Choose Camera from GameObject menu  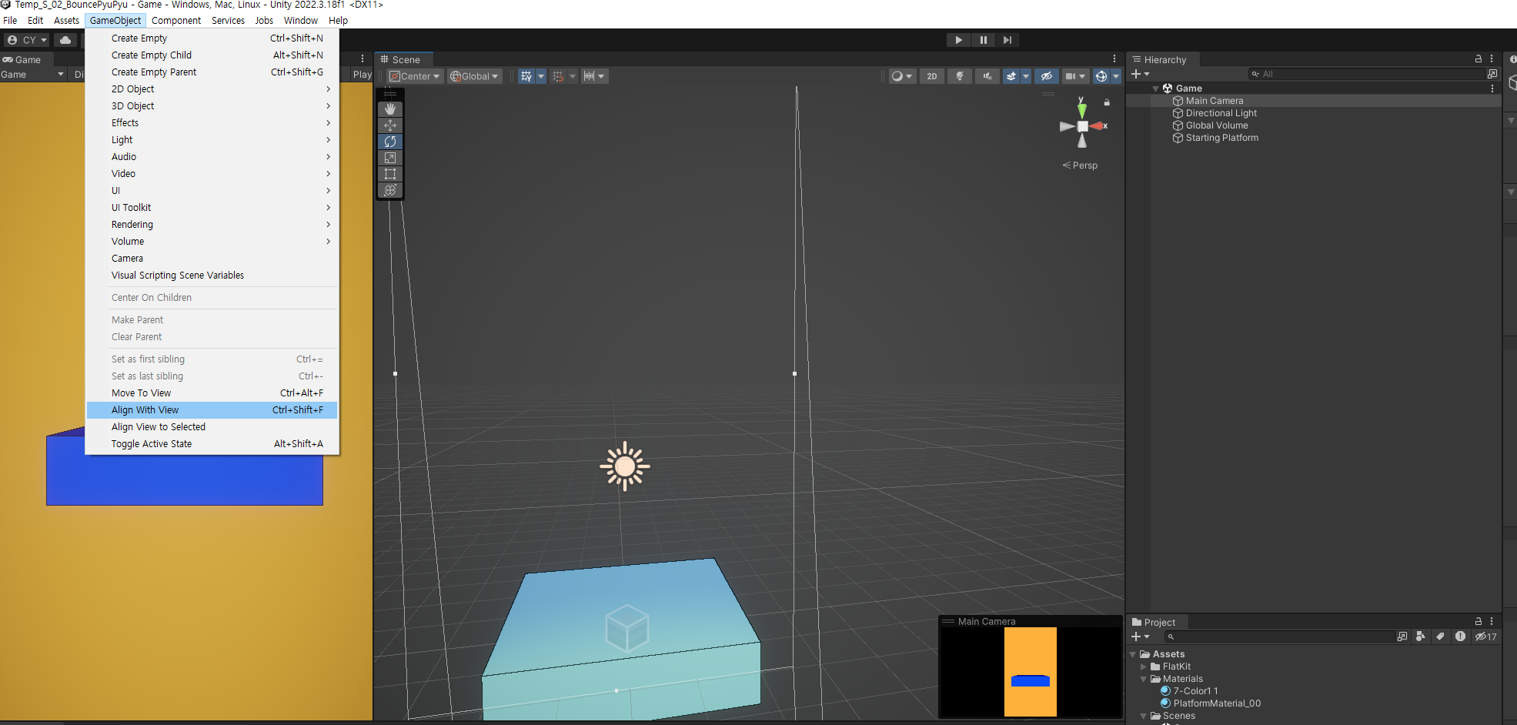[x=212, y=259]
